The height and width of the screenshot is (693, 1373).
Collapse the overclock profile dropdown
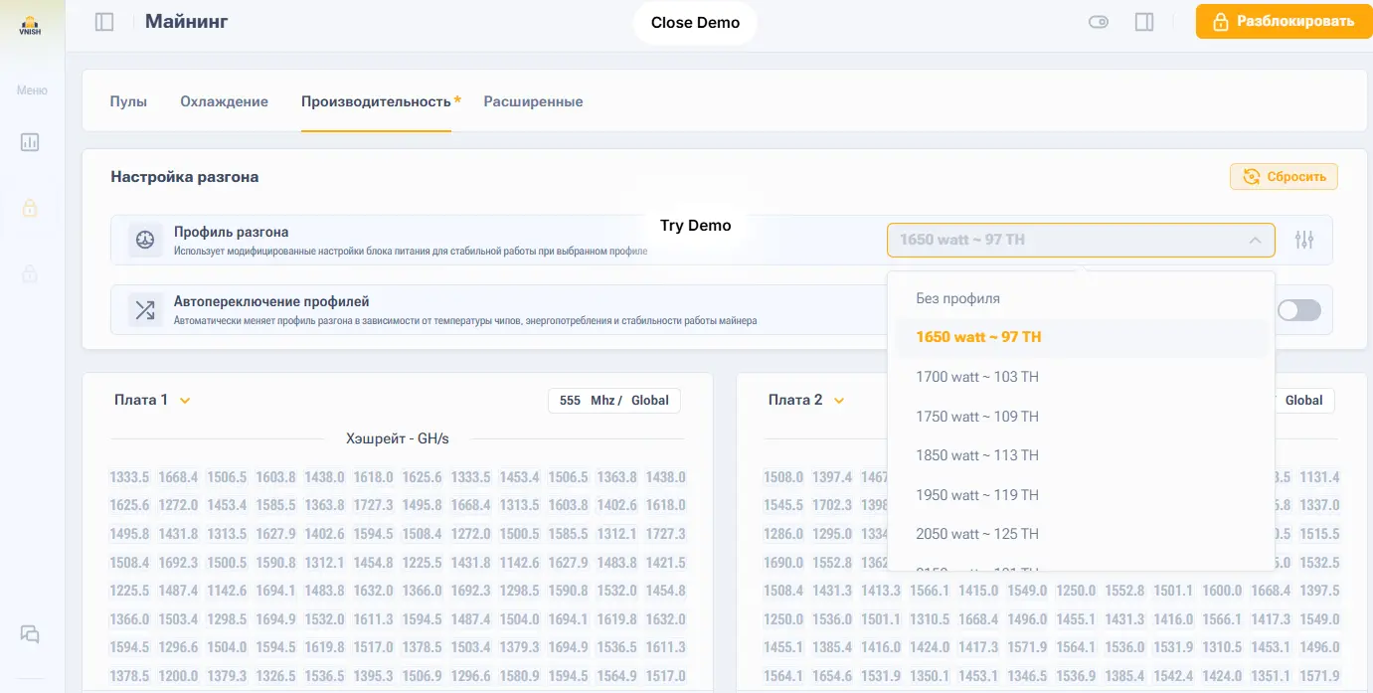tap(1255, 240)
